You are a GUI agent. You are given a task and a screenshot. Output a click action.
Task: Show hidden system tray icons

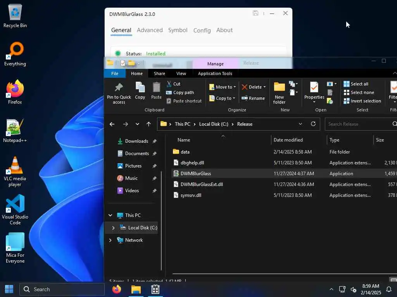(331, 289)
